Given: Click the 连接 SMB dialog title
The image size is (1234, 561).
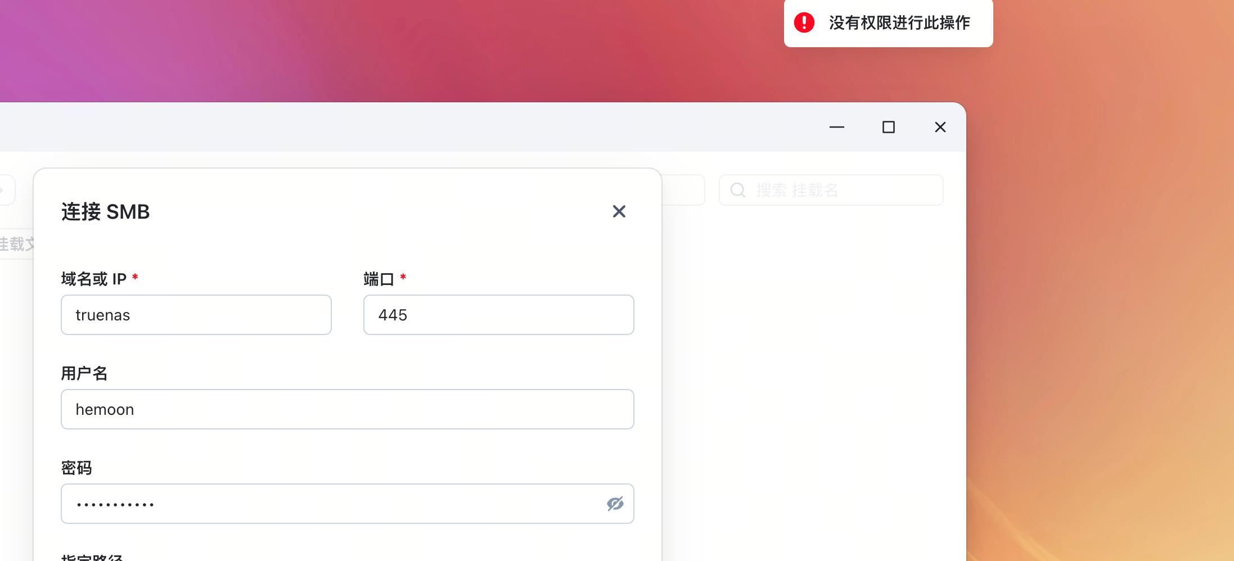Looking at the screenshot, I should coord(106,212).
